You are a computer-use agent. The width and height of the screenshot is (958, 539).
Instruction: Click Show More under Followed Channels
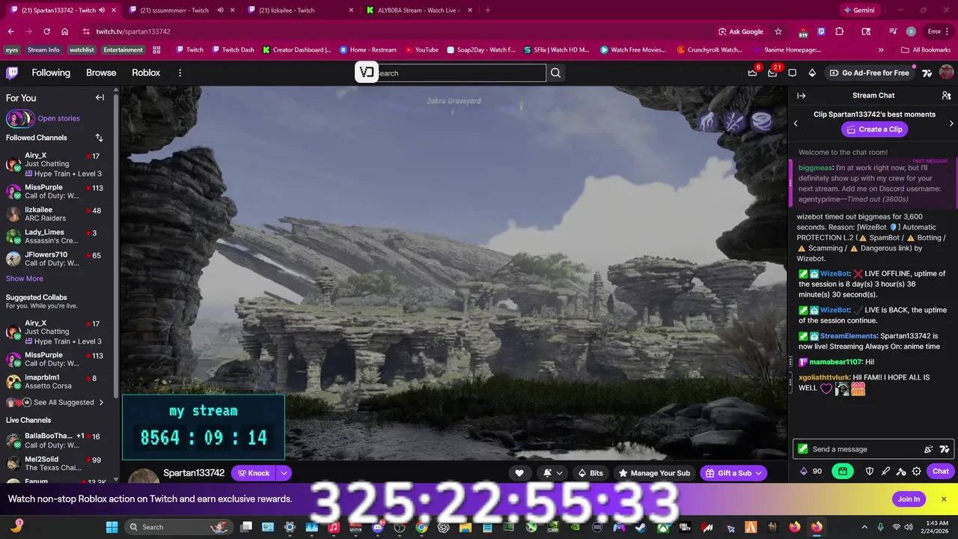click(x=25, y=278)
